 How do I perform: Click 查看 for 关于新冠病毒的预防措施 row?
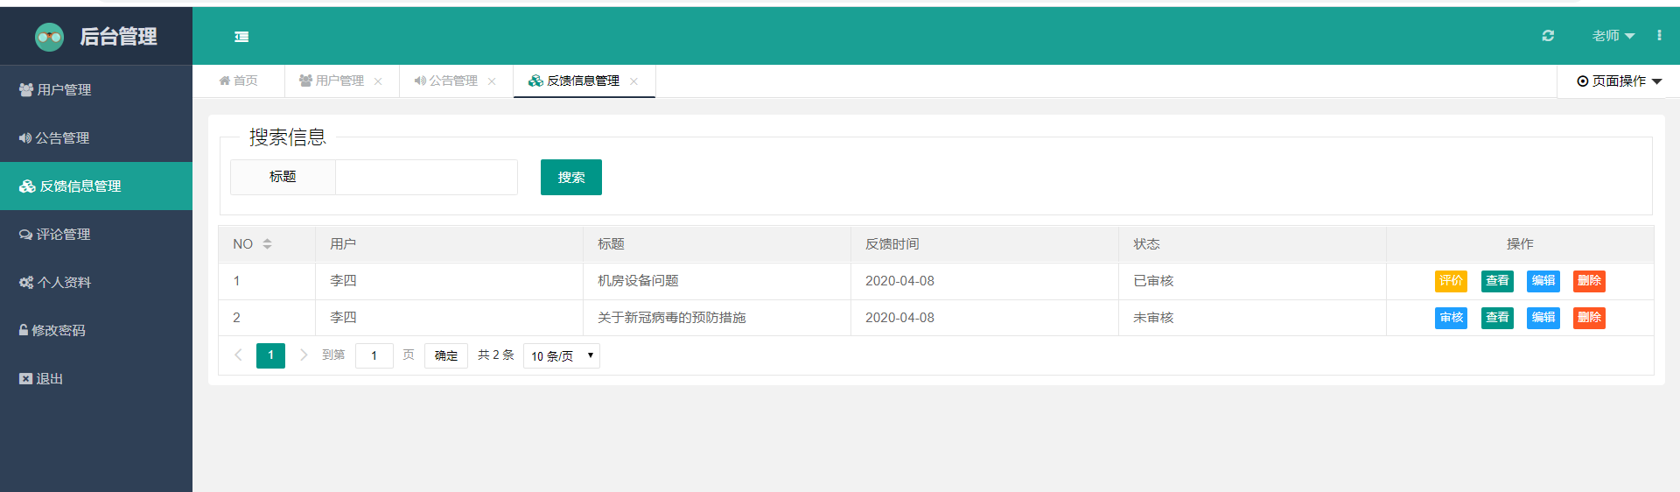point(1497,318)
